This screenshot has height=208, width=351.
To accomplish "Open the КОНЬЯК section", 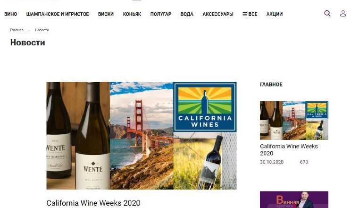I will [x=132, y=14].
